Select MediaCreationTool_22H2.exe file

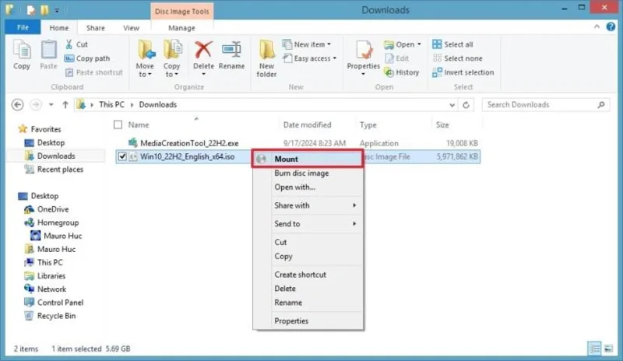(189, 143)
